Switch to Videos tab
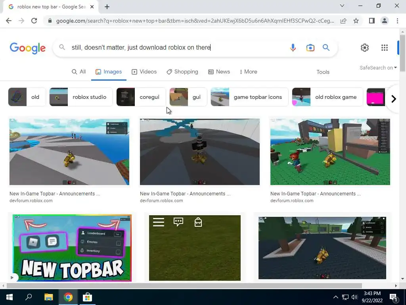Viewport: 406px width, 305px height. [x=144, y=72]
